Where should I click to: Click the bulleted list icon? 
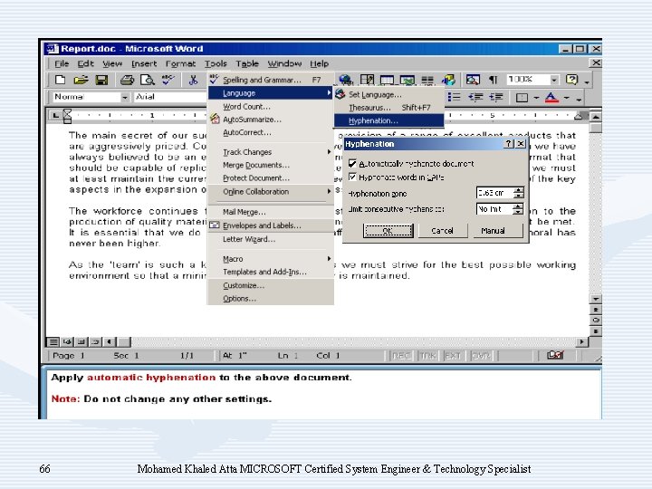pos(454,97)
